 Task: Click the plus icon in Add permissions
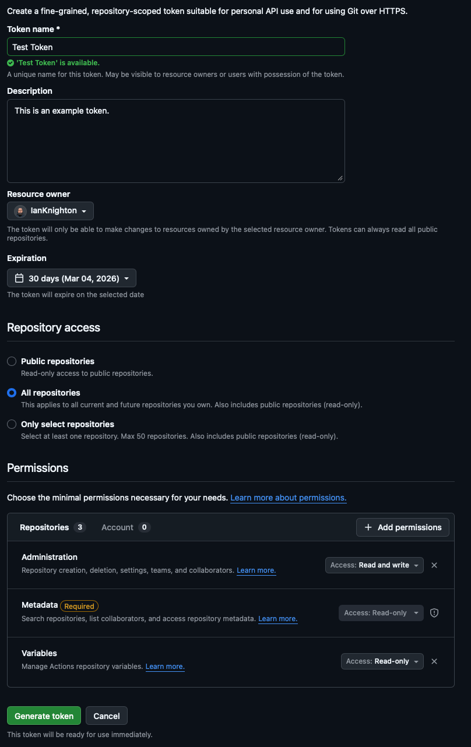pos(368,527)
